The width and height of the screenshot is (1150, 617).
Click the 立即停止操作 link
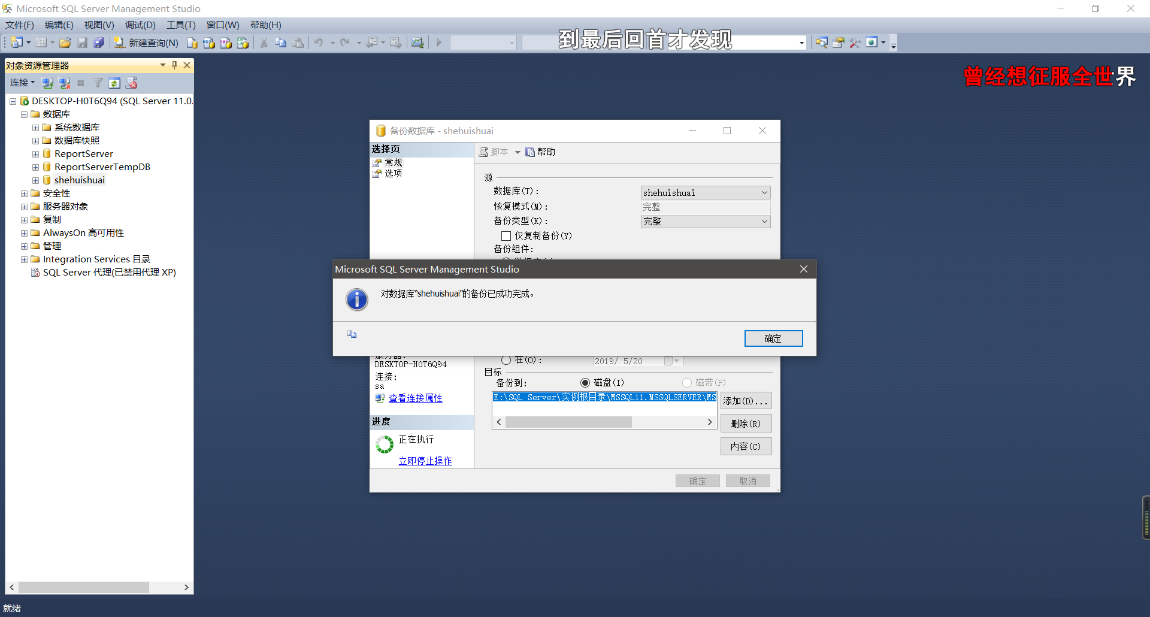425,460
